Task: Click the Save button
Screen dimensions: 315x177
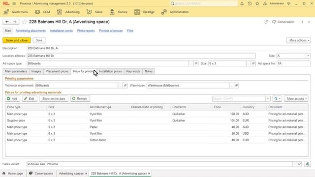Action: click(39, 40)
